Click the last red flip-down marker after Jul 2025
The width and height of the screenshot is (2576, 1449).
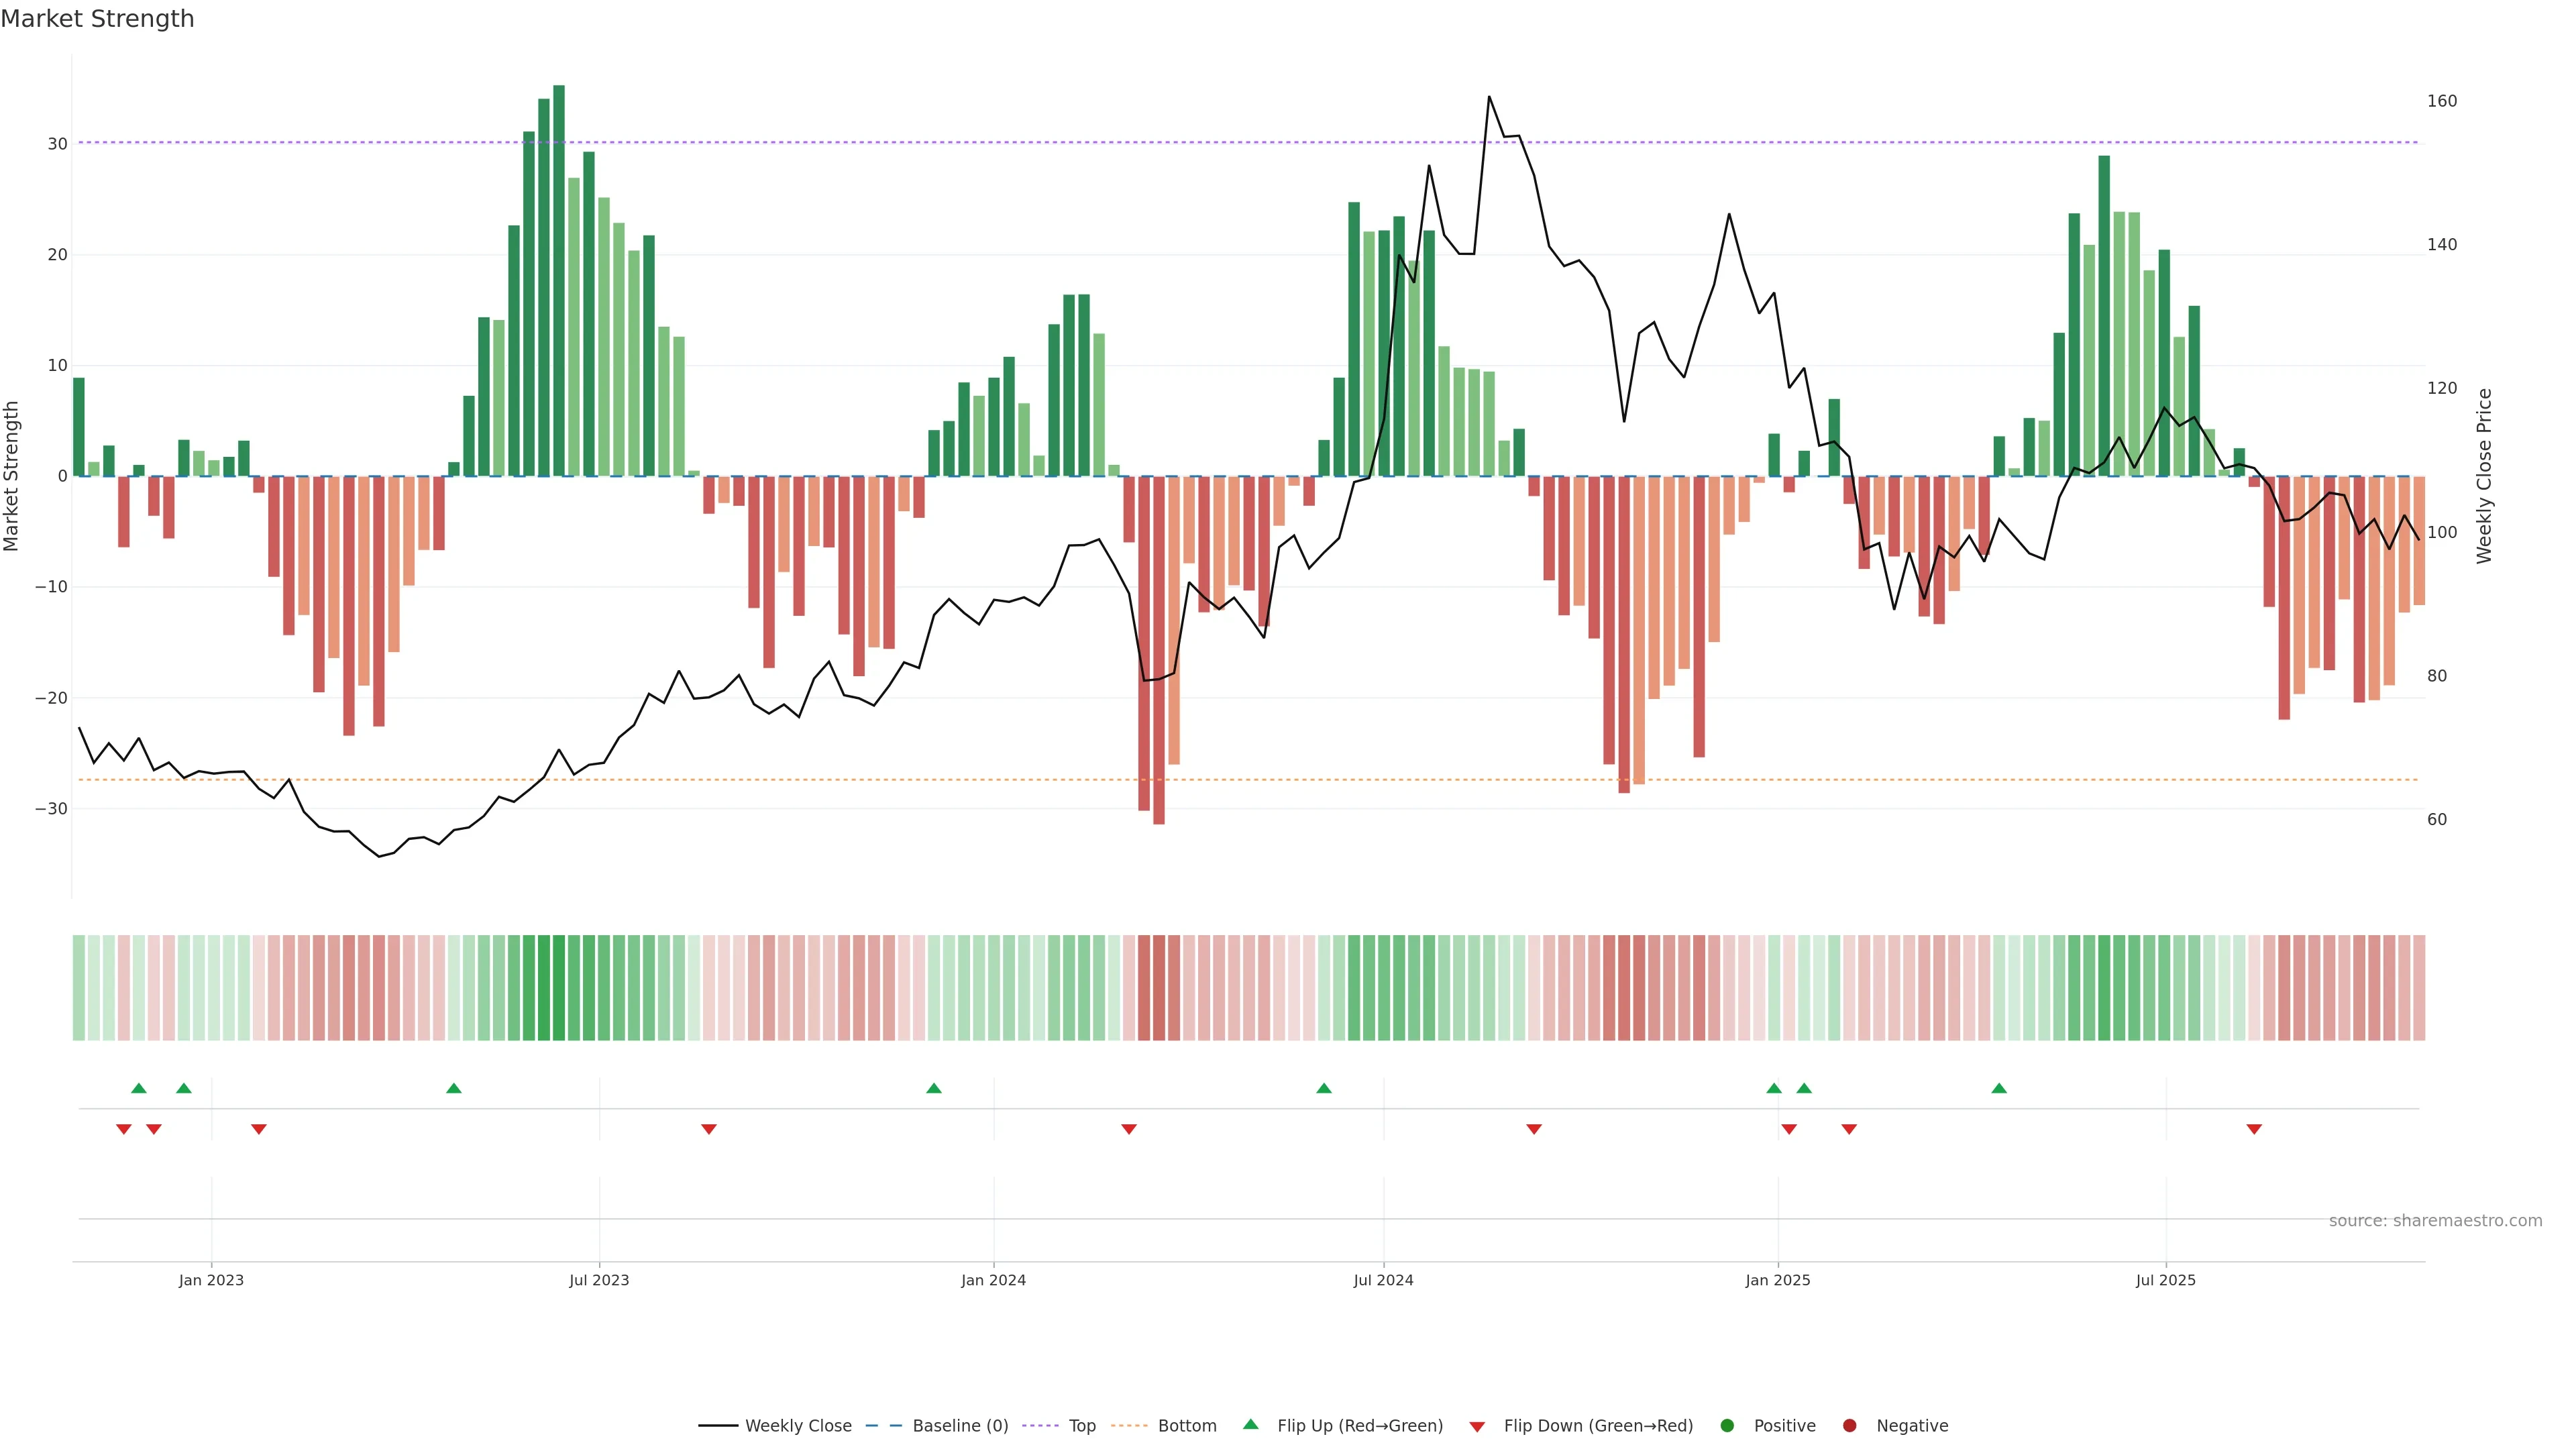tap(2254, 1129)
